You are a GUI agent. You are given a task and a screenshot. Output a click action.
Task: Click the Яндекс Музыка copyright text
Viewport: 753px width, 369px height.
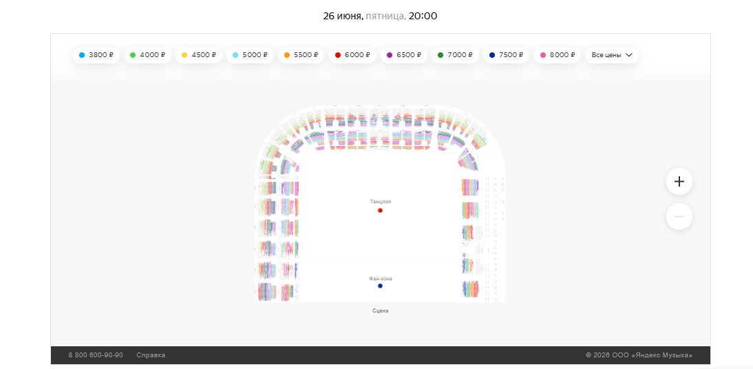click(x=639, y=355)
